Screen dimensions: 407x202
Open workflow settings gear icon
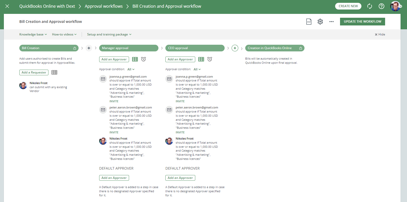320,22
